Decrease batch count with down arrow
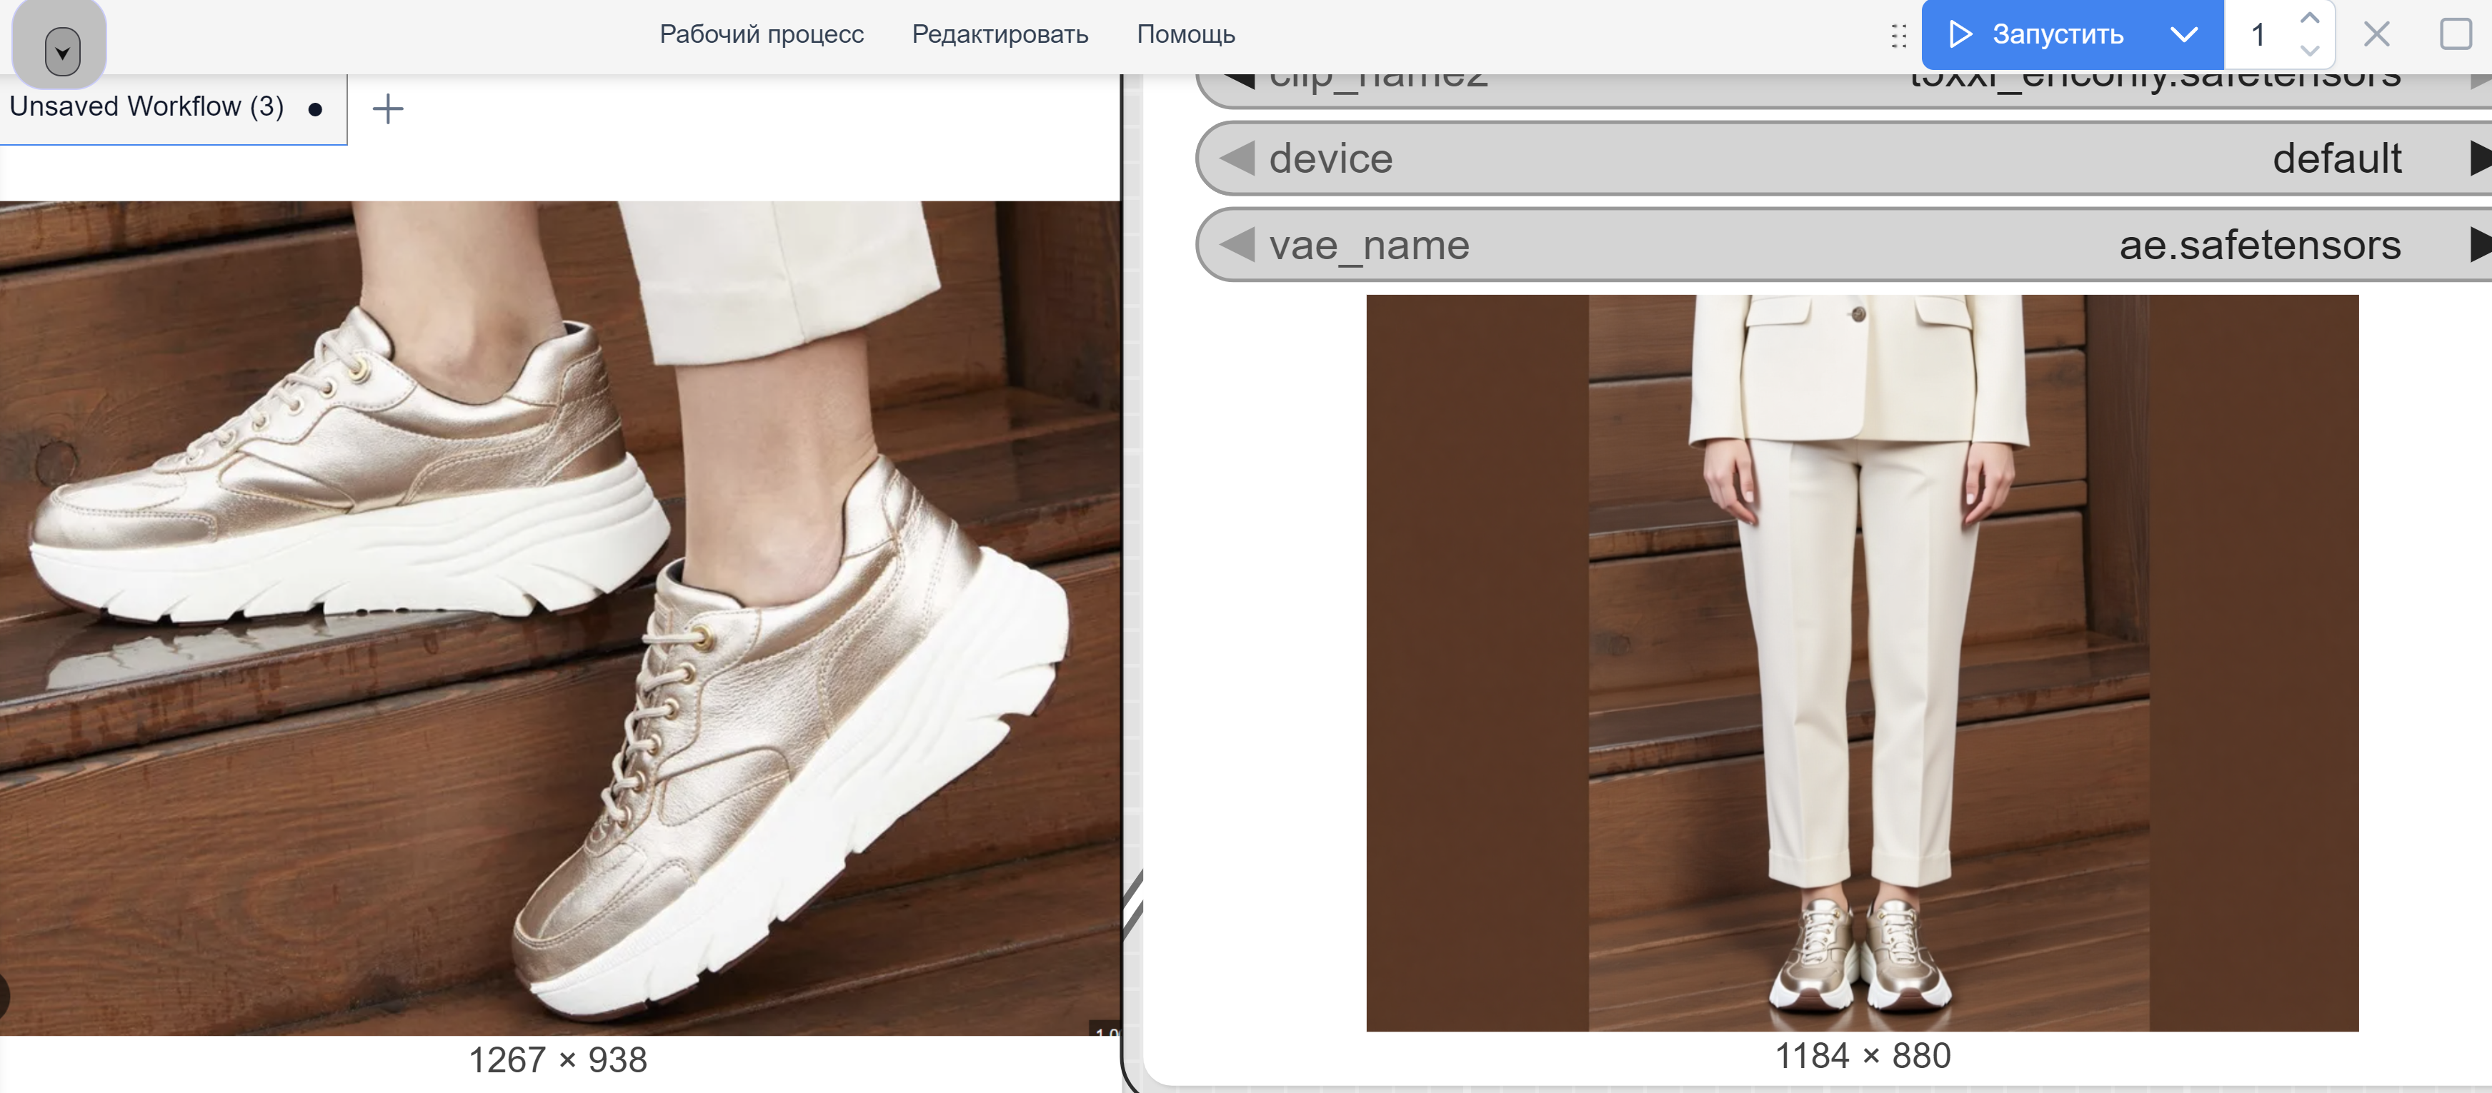 click(x=2309, y=50)
